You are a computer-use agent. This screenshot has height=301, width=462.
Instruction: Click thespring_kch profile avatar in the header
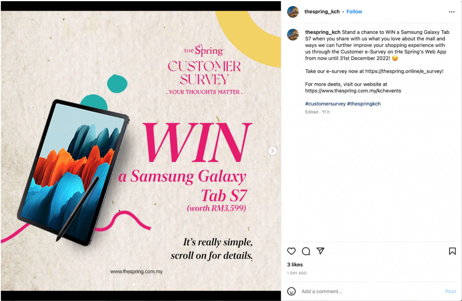coord(293,12)
